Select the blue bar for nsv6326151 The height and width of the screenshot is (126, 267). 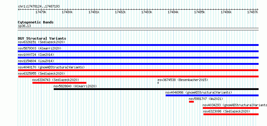[x=138, y=45]
